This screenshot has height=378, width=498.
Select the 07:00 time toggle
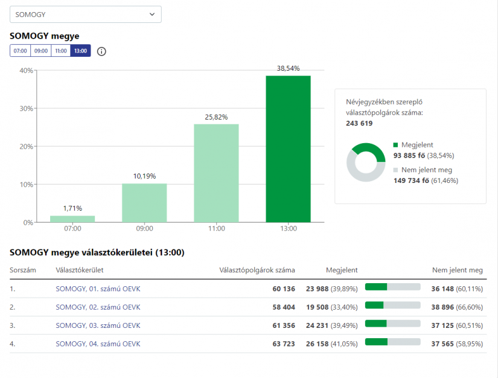click(x=20, y=51)
